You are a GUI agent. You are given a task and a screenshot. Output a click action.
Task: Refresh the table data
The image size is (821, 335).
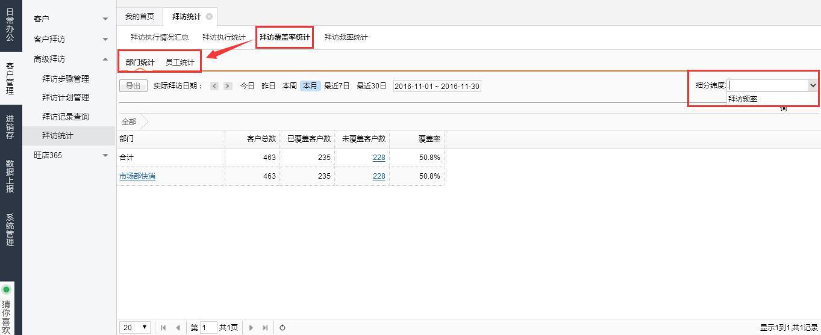click(x=282, y=328)
